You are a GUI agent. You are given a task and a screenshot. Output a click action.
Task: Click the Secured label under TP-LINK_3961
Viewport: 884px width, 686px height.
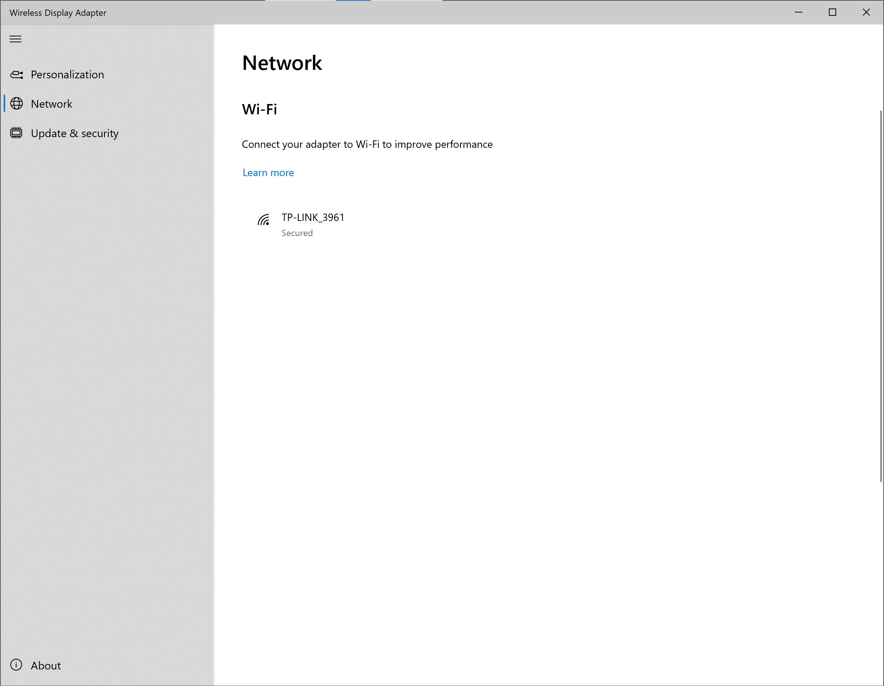(297, 233)
